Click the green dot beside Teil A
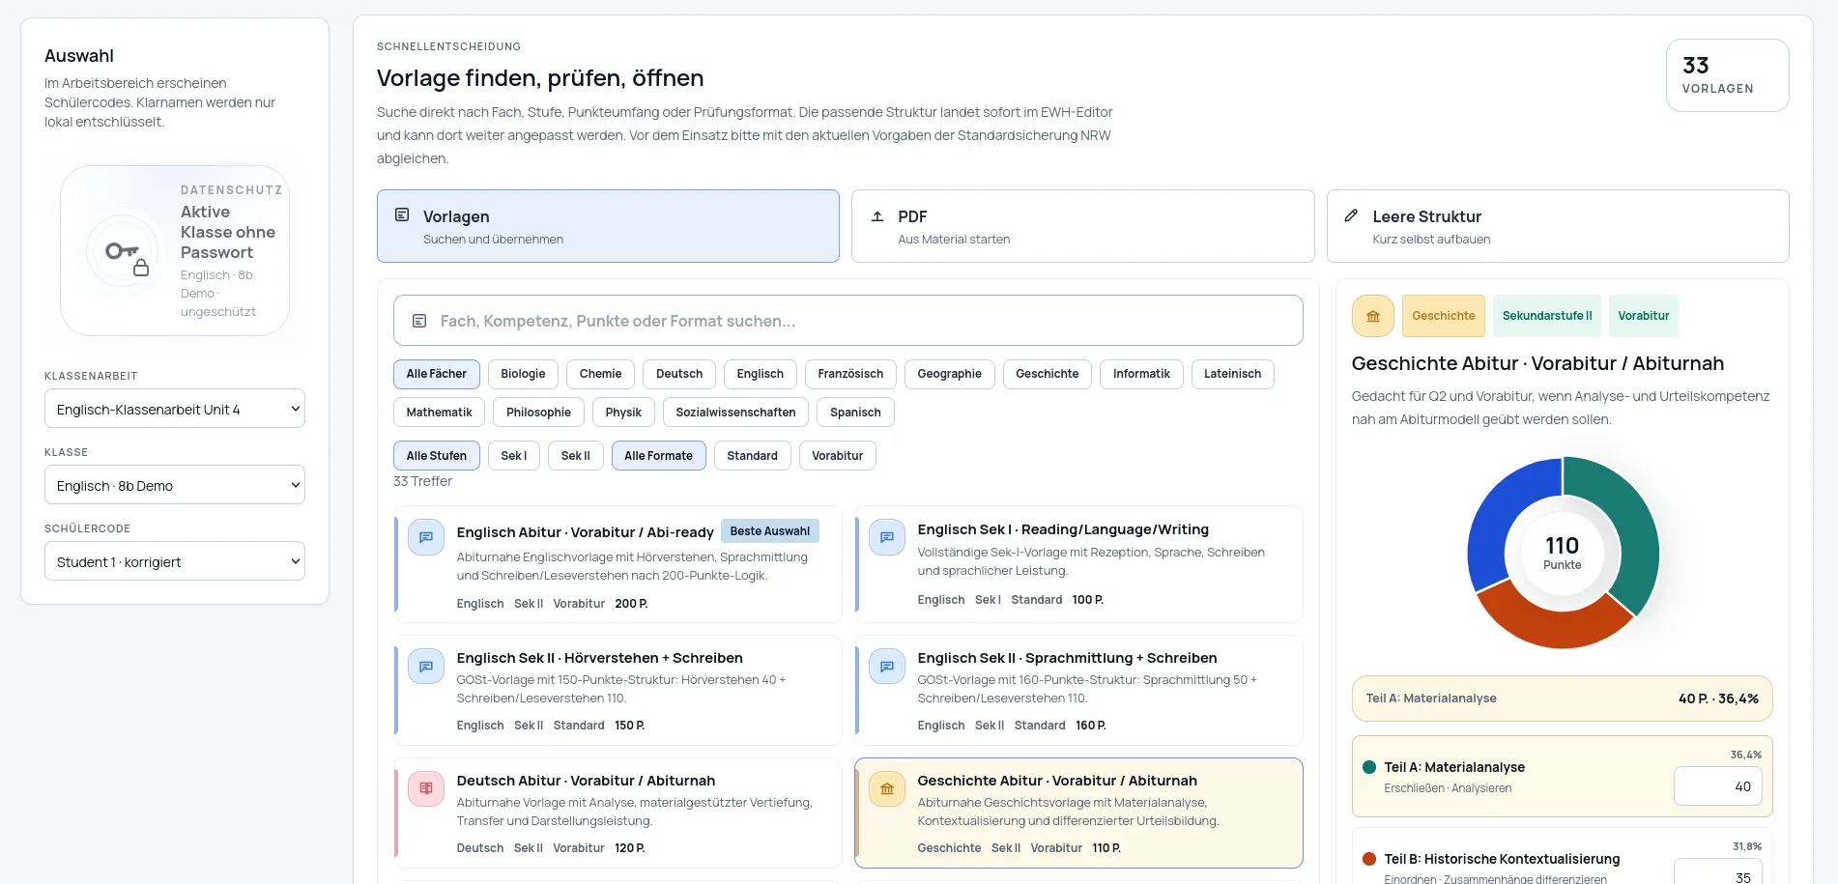Viewport: 1838px width, 884px height. 1369,767
